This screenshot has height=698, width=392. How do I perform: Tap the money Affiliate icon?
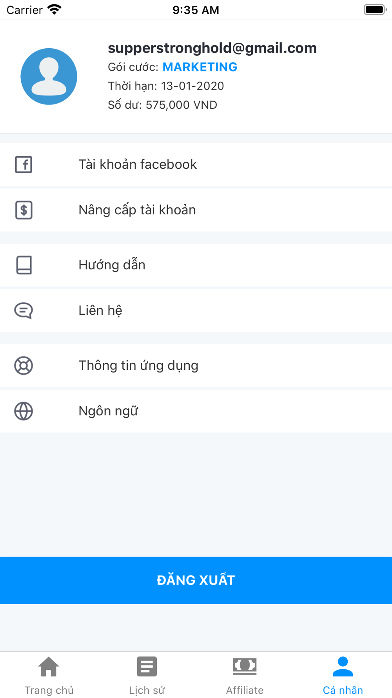point(245,667)
